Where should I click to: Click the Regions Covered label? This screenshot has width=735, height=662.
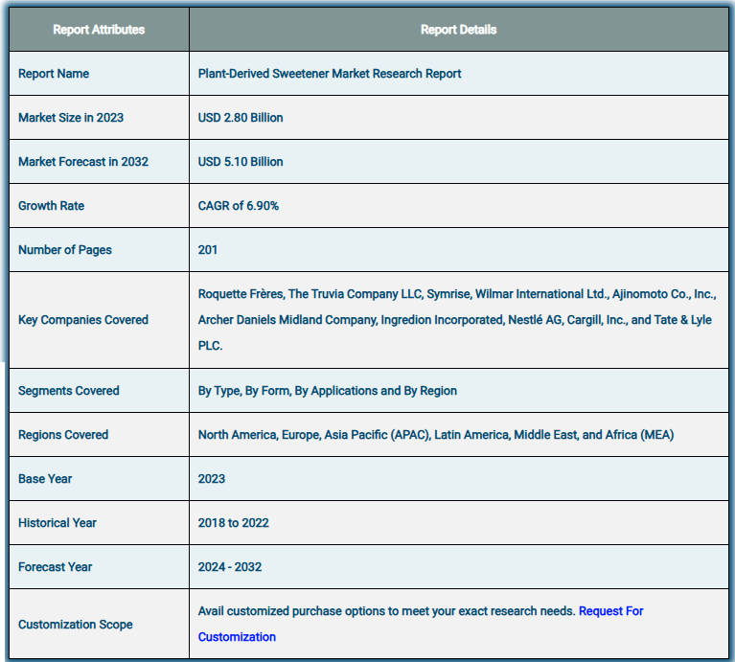pos(63,435)
